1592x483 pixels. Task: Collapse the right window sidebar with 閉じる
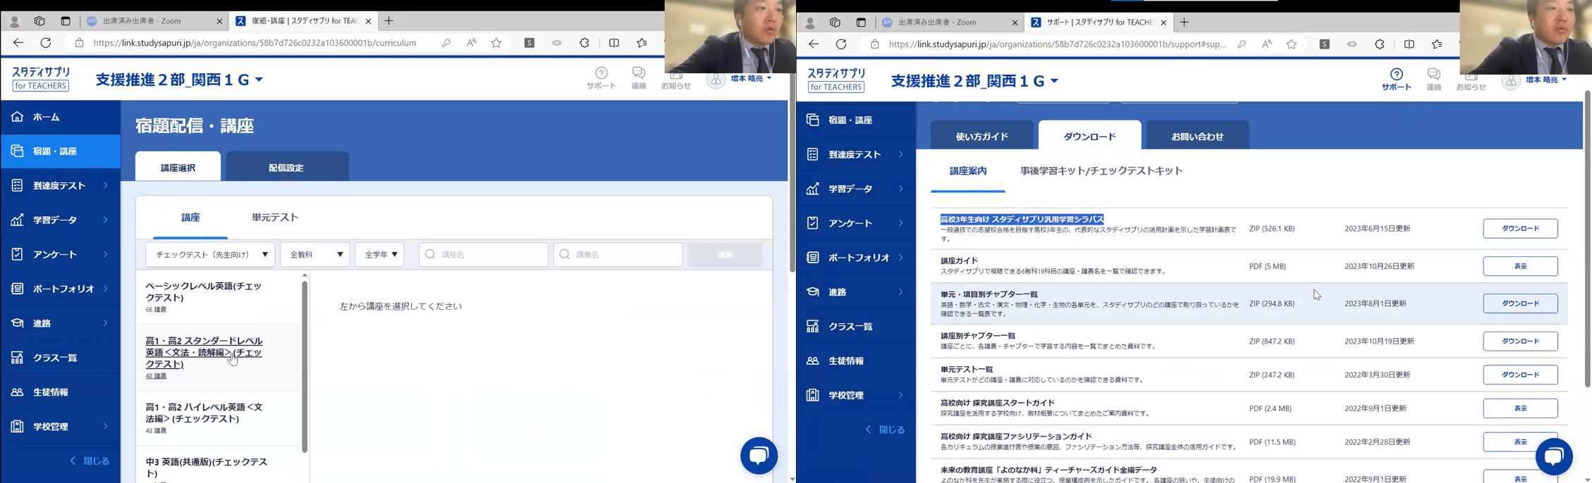(885, 429)
